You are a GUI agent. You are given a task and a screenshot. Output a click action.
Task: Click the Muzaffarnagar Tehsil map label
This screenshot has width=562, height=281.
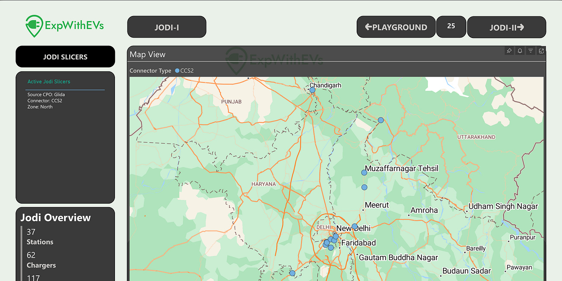pos(402,168)
